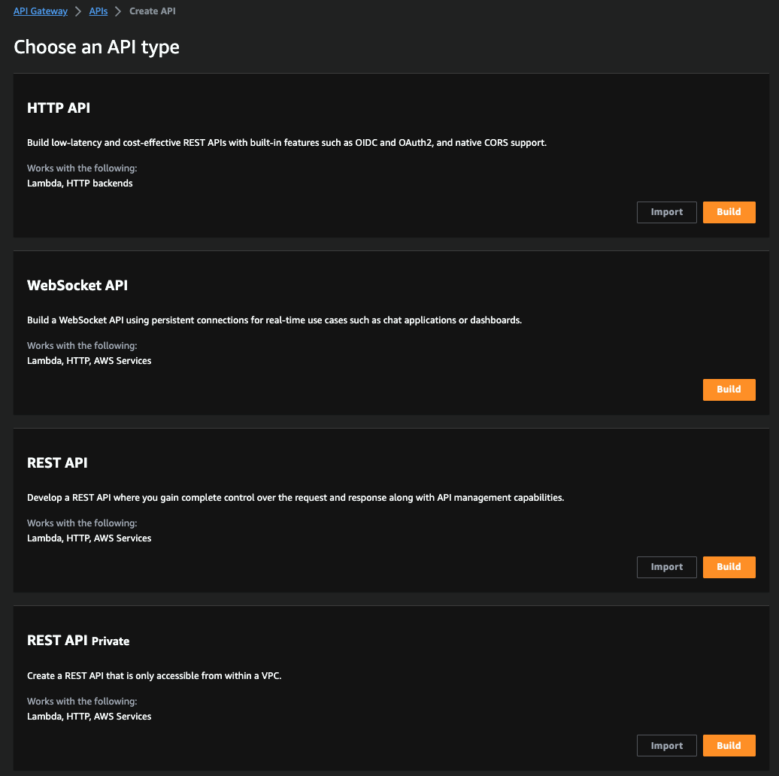The height and width of the screenshot is (776, 779).
Task: Click the REST API complete control description
Action: (x=295, y=497)
